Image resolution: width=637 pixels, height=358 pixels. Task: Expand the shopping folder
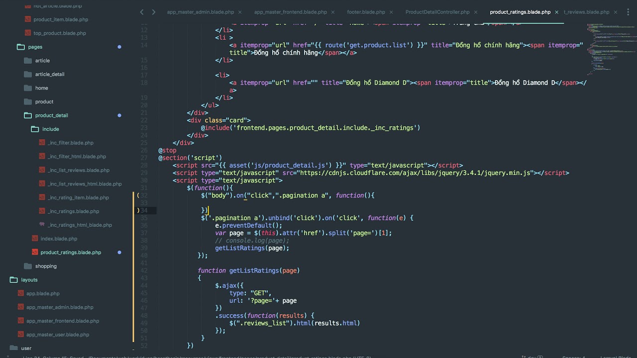point(28,266)
